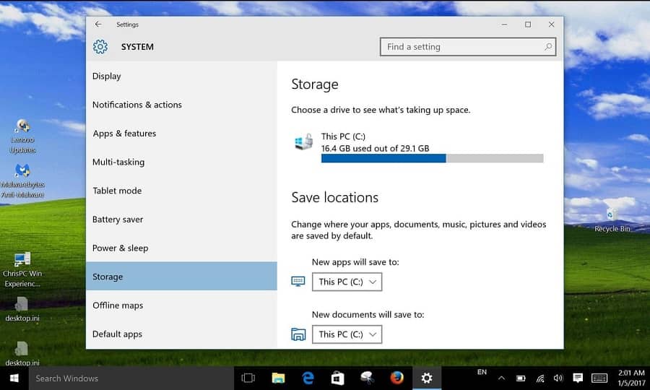Click the Find a setting search box
This screenshot has width=650, height=390.
pyautogui.click(x=462, y=47)
